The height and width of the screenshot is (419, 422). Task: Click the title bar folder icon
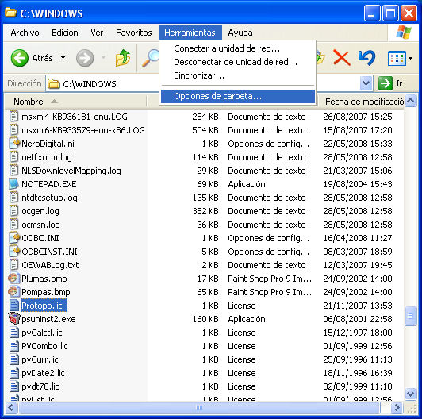pyautogui.click(x=11, y=13)
